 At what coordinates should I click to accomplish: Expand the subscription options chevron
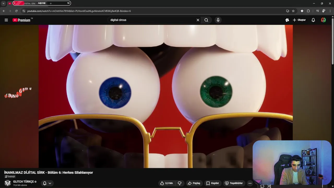click(50, 183)
